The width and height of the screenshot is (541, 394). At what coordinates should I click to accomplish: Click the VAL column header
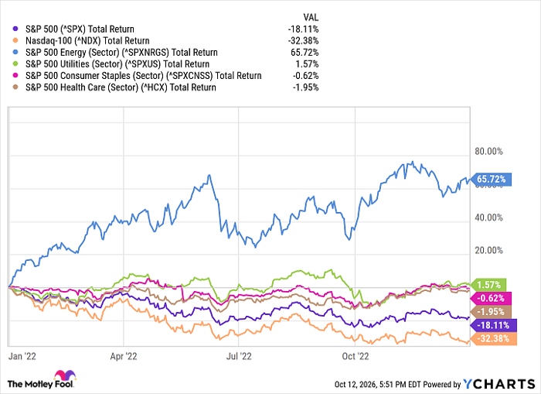click(x=311, y=17)
